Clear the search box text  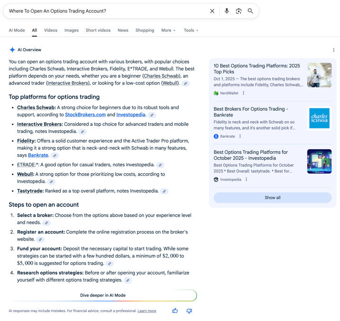click(212, 11)
